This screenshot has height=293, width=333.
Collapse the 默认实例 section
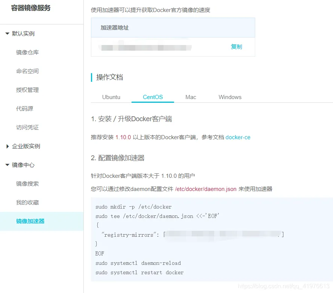pyautogui.click(x=23, y=33)
